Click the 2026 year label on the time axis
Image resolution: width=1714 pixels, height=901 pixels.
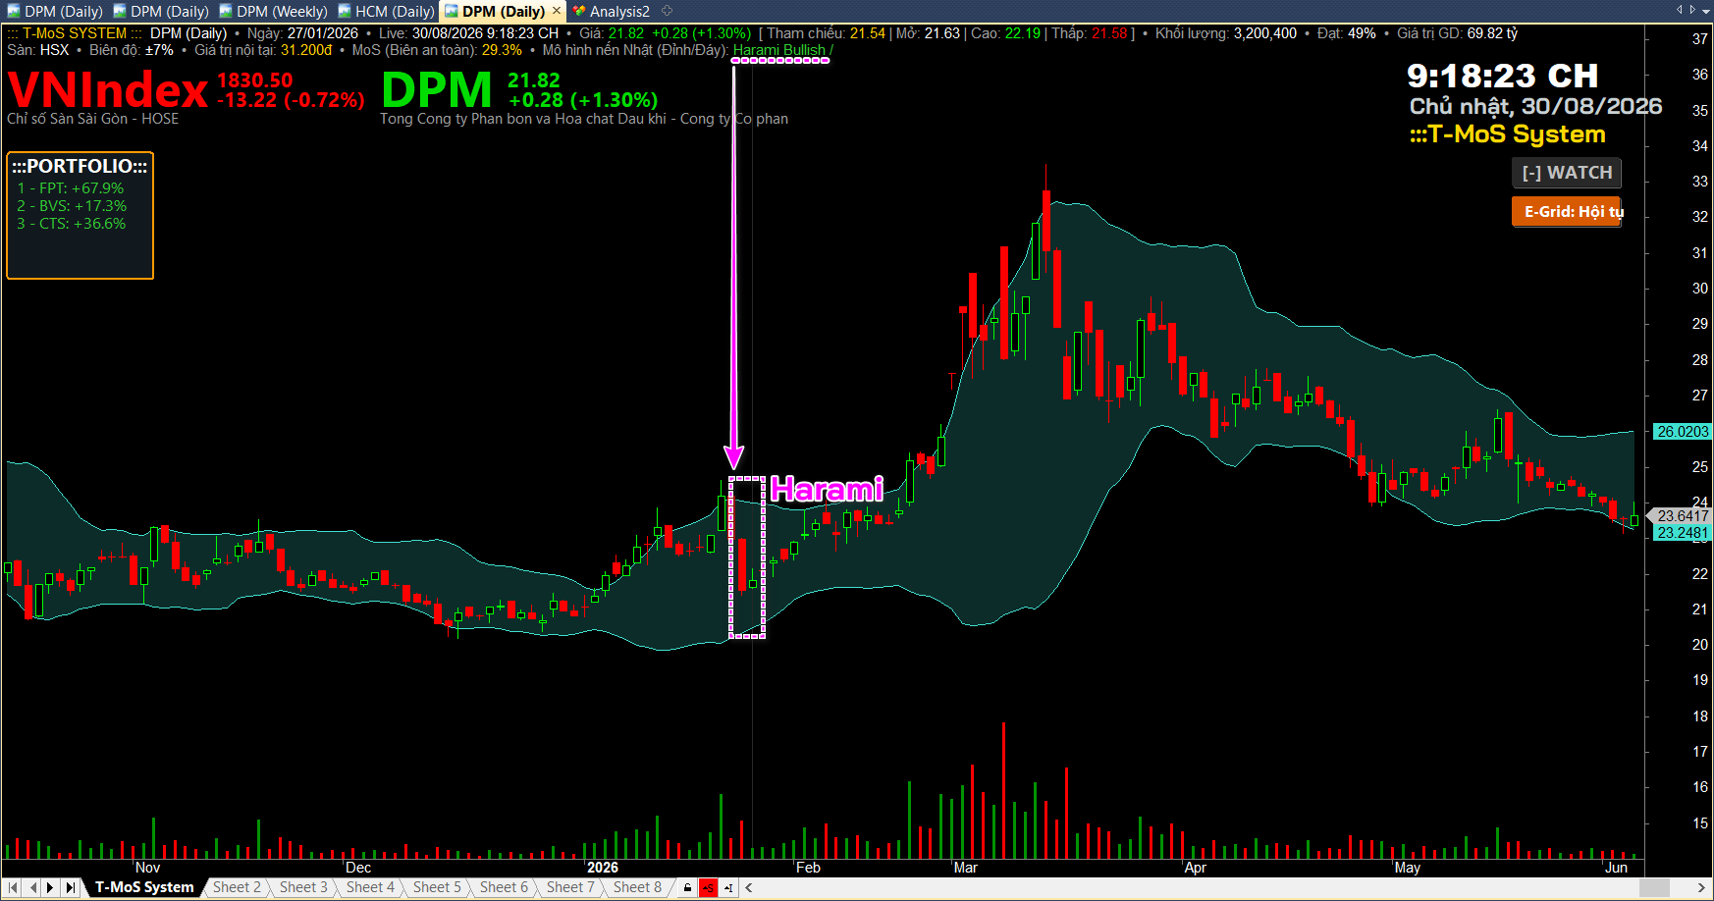coord(603,868)
